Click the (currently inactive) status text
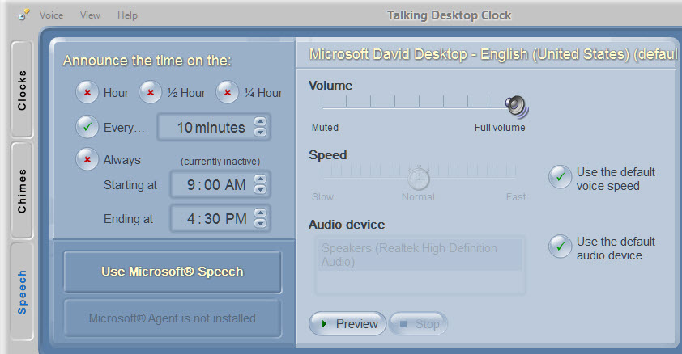This screenshot has width=682, height=354. 220,162
